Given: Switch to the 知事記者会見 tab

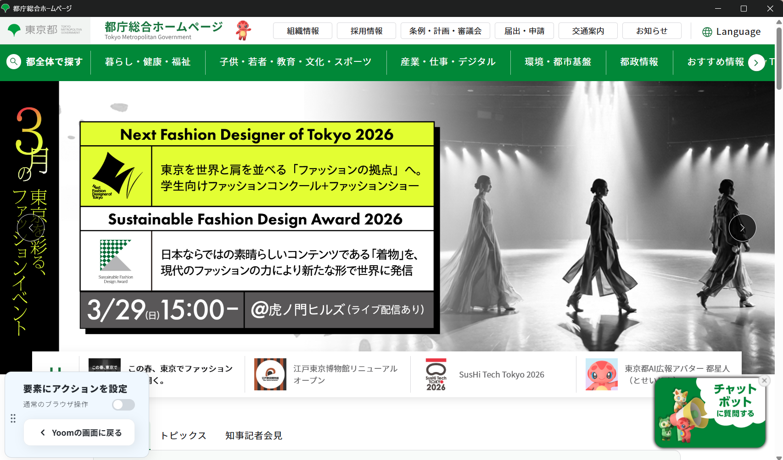Looking at the screenshot, I should [x=253, y=436].
